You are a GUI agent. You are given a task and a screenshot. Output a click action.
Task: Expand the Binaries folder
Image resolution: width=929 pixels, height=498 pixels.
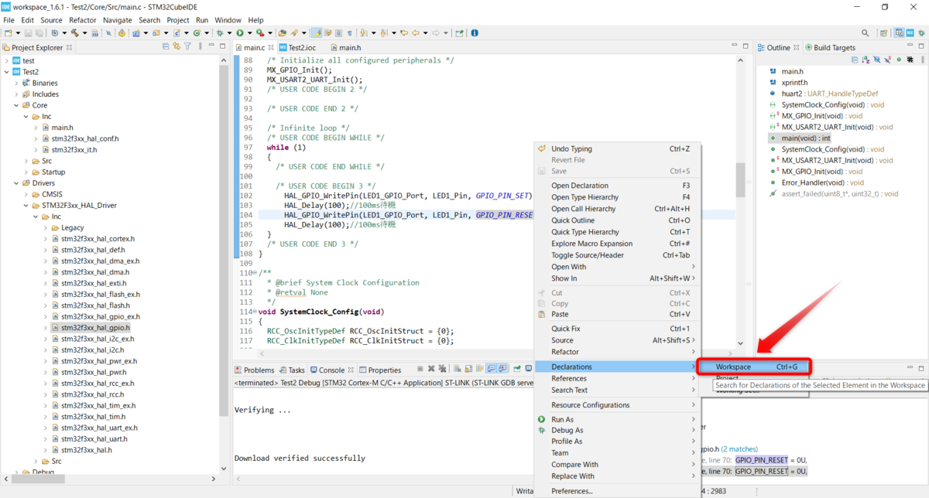[17, 83]
